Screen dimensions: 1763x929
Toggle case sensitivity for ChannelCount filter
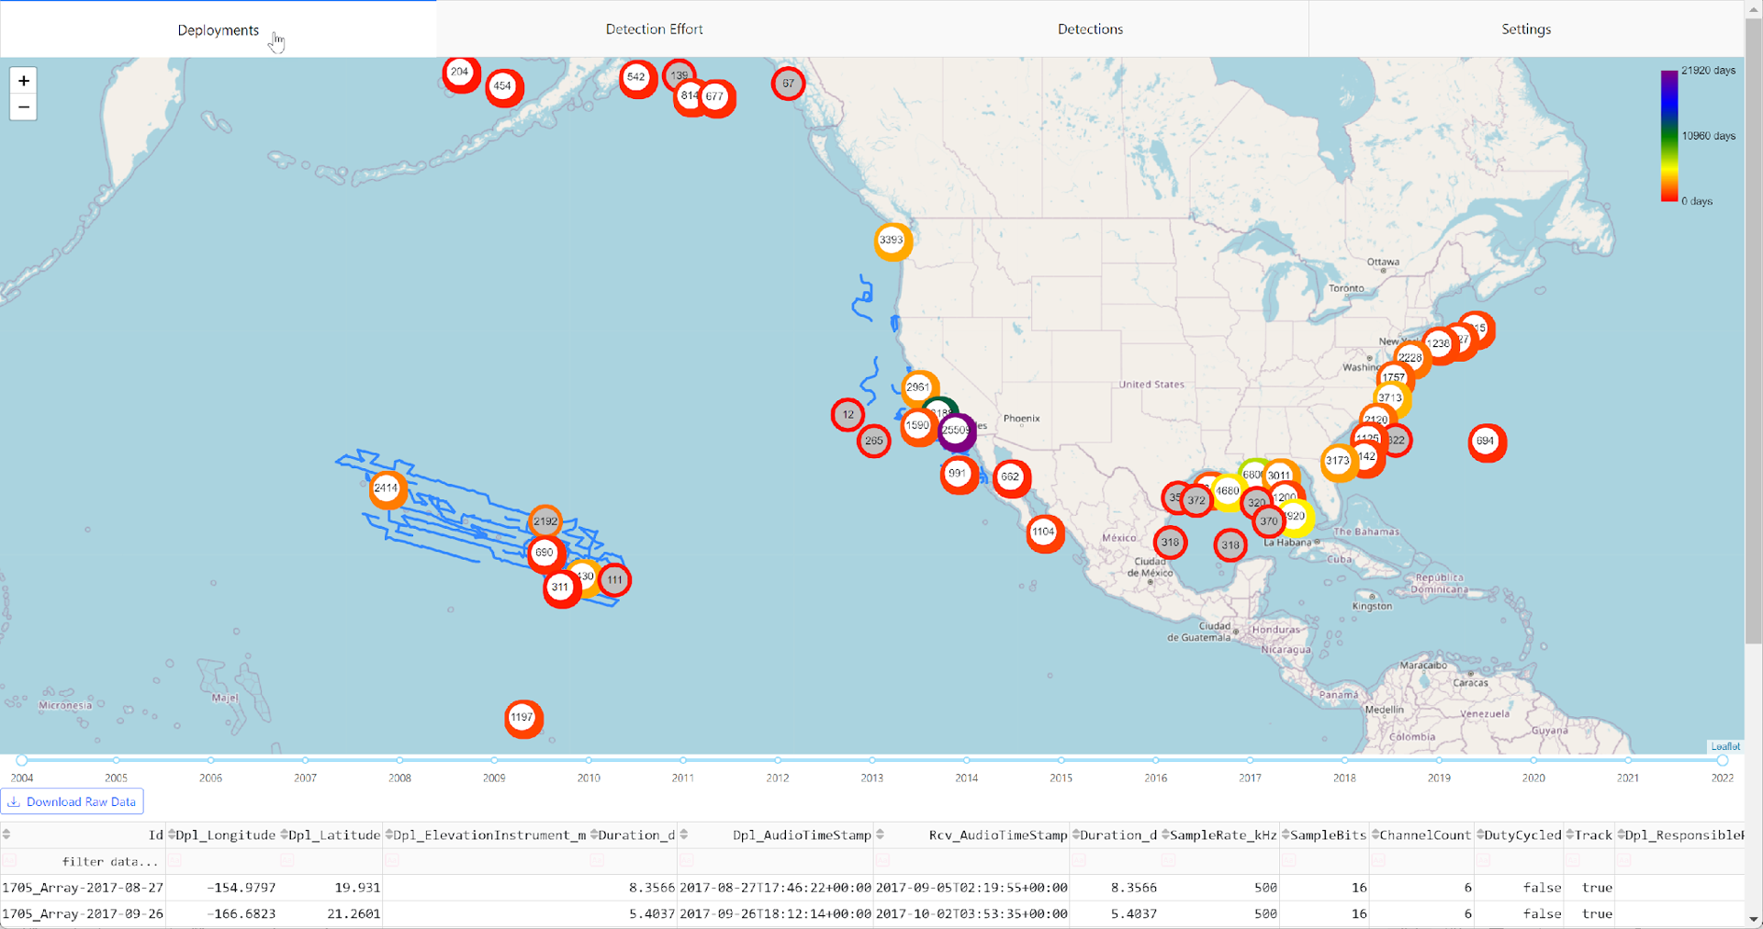1378,860
